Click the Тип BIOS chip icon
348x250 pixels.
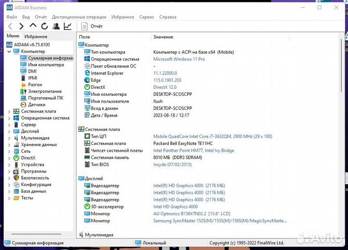point(87,164)
